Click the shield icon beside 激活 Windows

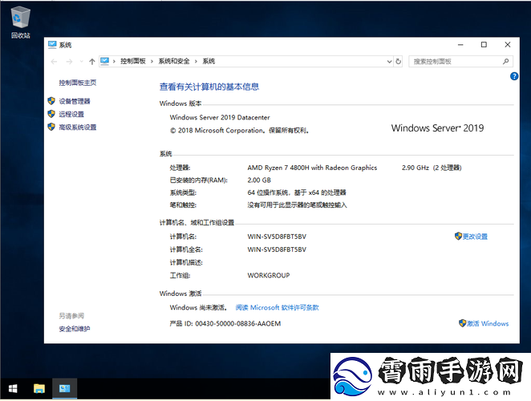(x=462, y=323)
